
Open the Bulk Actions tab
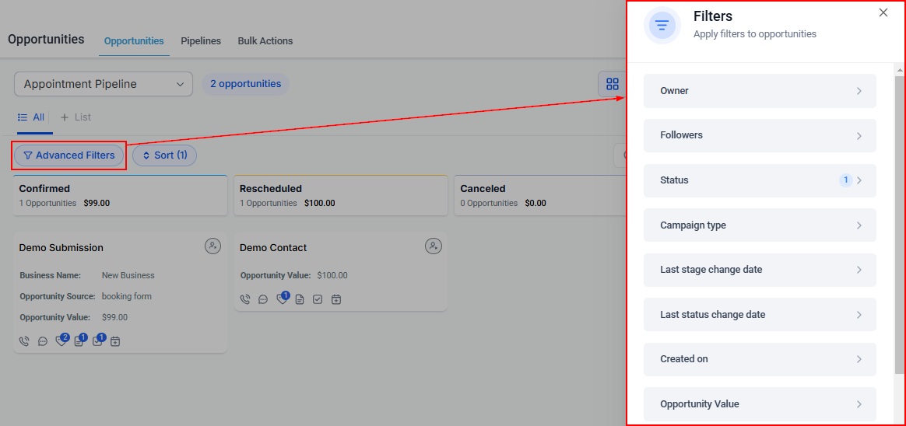265,41
